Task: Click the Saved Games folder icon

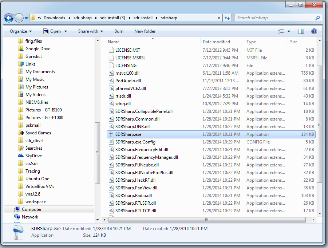Action: click(21, 133)
